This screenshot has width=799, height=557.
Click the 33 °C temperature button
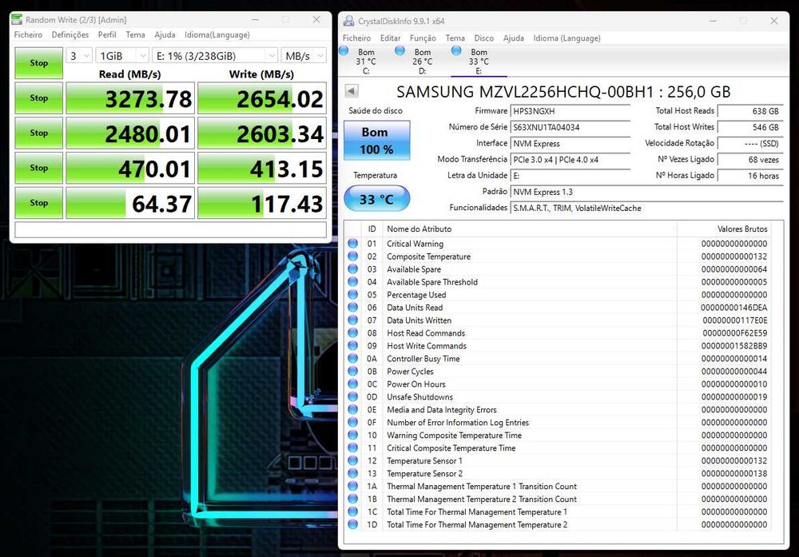click(x=376, y=198)
